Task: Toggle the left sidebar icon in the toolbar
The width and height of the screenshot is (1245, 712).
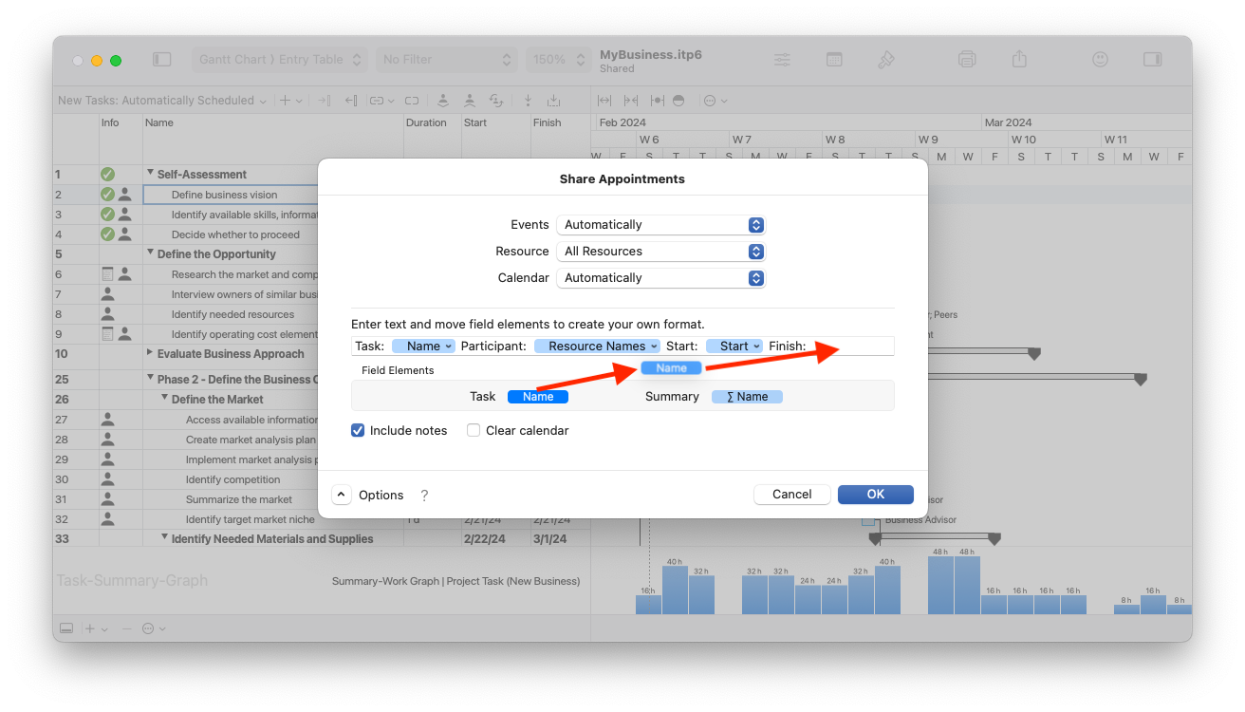Action: [162, 59]
